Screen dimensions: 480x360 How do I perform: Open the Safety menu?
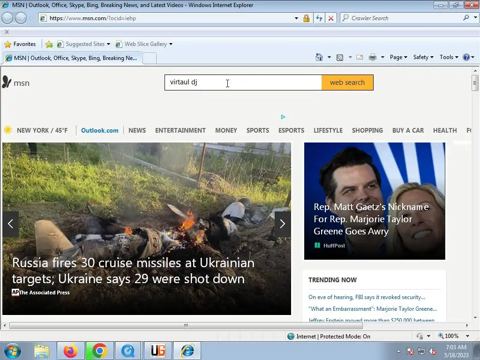pyautogui.click(x=423, y=57)
